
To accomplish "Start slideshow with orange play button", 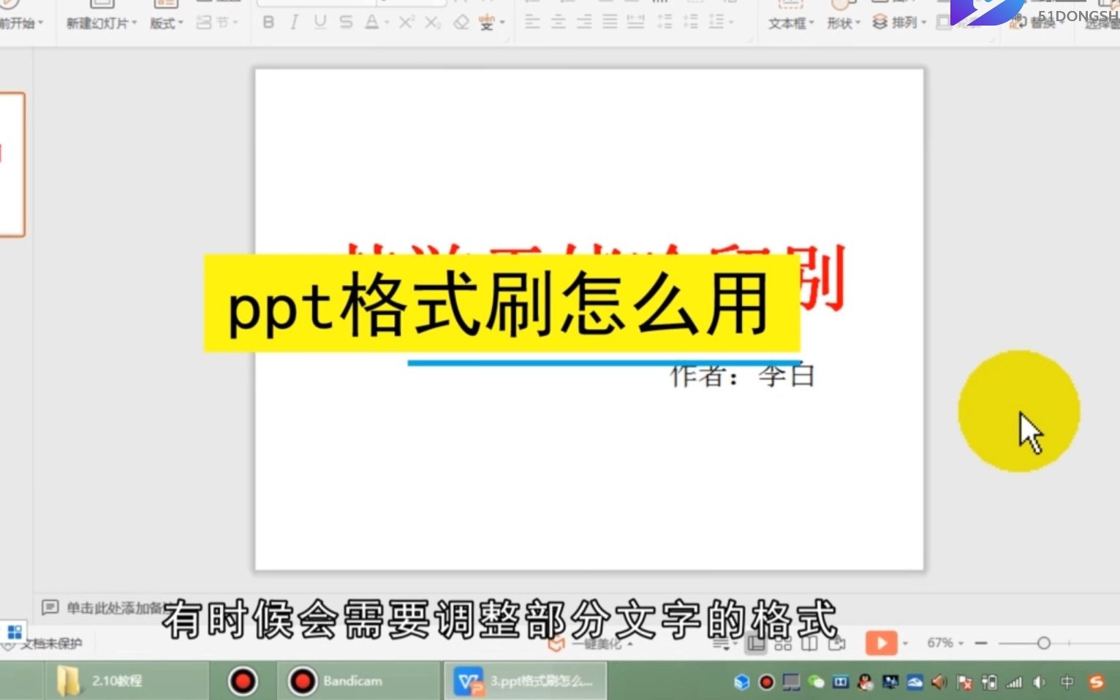I will [881, 643].
